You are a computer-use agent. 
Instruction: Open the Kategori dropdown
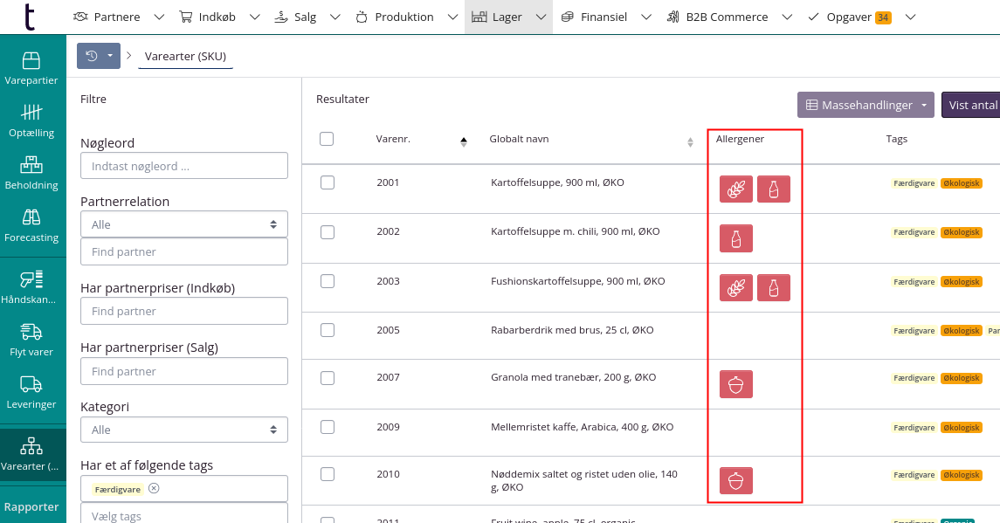(183, 430)
